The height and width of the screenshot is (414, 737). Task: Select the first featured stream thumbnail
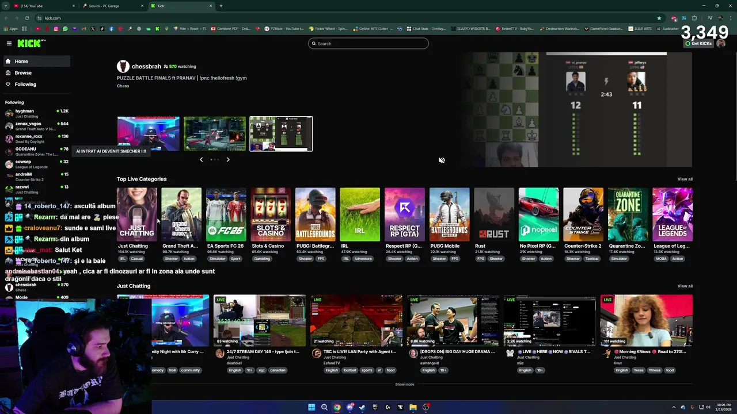click(x=149, y=134)
